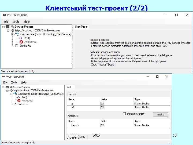Click Name column header in Request table
193x145 pixels.
(x=84, y=99)
